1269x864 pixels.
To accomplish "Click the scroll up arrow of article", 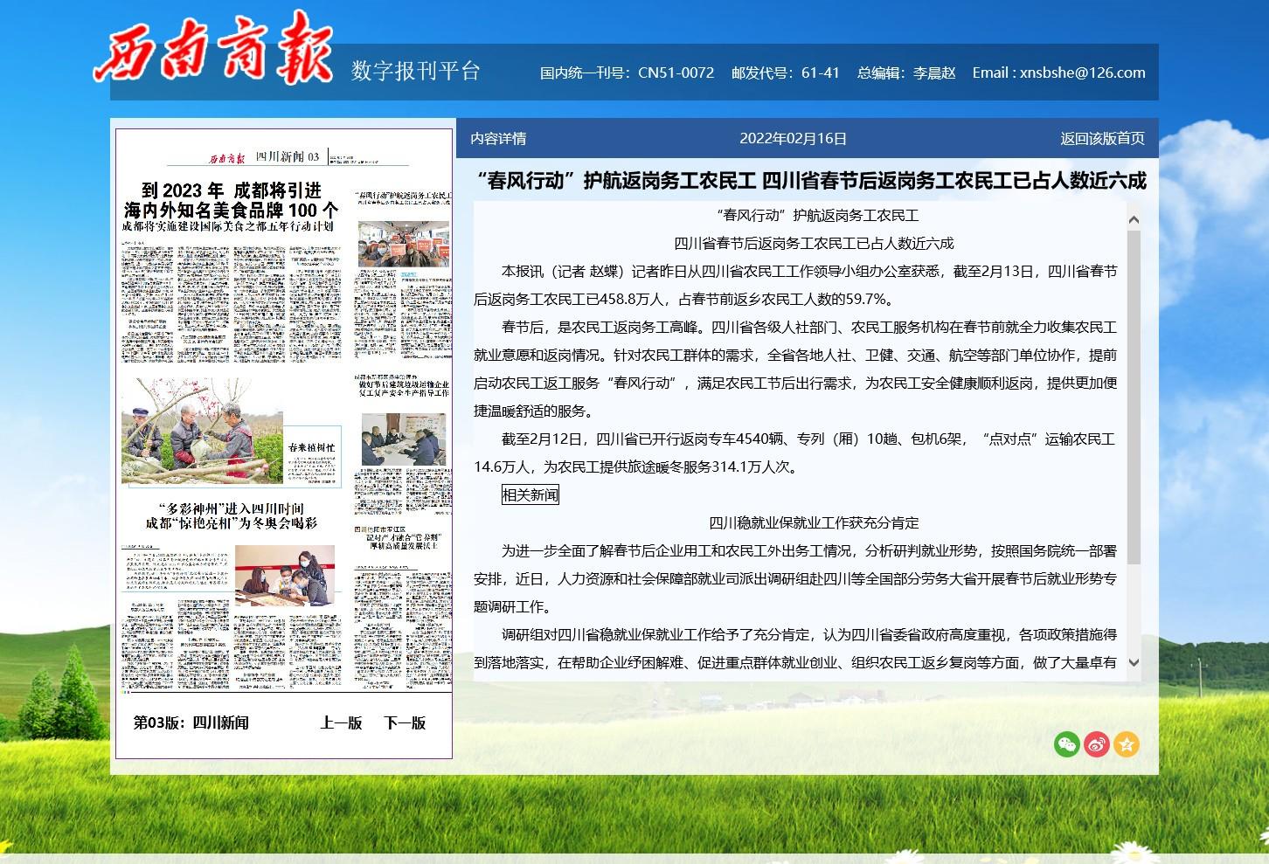I will click(x=1134, y=219).
